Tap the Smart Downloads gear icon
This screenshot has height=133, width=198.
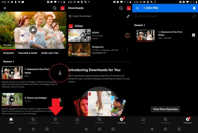(70, 16)
